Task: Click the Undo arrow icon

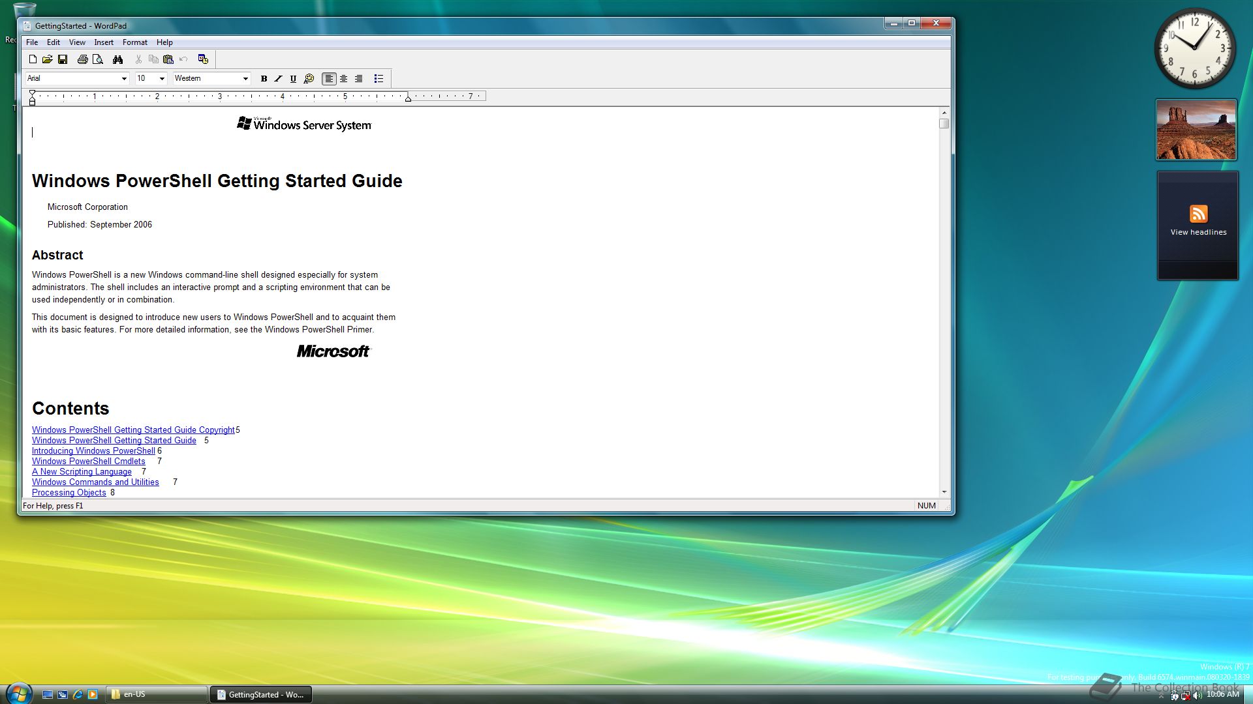Action: click(x=183, y=59)
